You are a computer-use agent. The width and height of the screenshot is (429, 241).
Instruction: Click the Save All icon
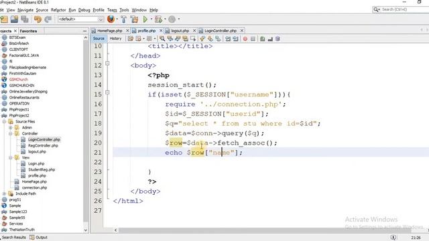click(x=25, y=19)
